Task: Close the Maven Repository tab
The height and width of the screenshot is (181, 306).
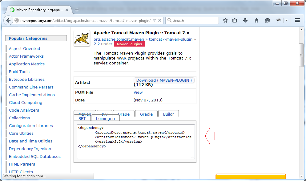Action: tap(67, 10)
